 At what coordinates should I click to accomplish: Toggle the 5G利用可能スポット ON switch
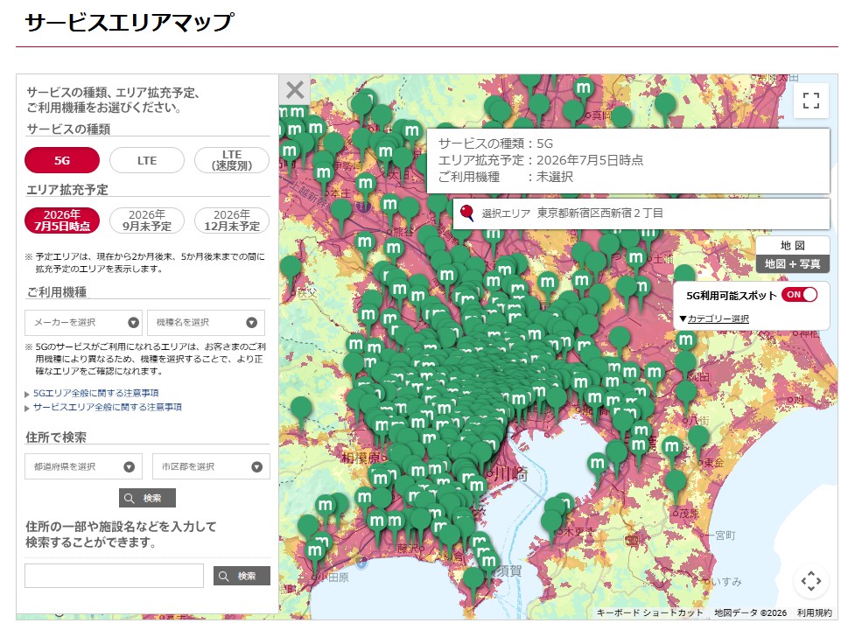point(799,295)
